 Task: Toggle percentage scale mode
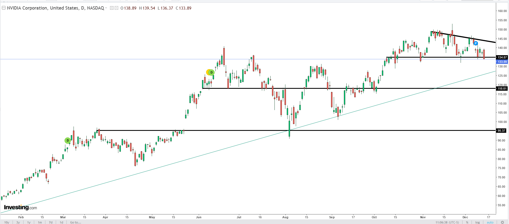pyautogui.click(x=467, y=222)
